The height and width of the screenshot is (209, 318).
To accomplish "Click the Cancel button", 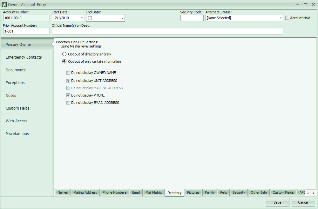I will click(303, 202).
